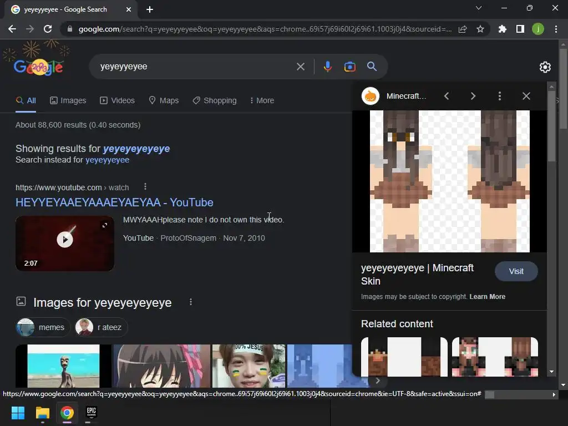Filter images by r ateez chip
This screenshot has width=568, height=426.
click(x=101, y=327)
